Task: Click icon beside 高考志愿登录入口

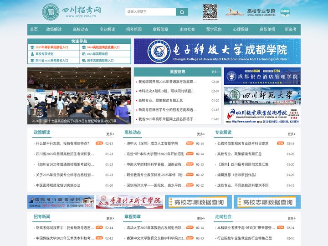Action: [x=84, y=61]
